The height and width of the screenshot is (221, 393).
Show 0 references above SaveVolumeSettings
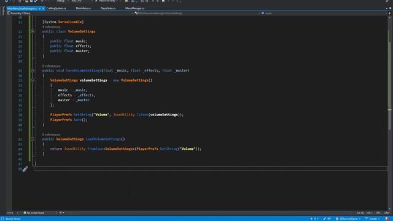52,66
